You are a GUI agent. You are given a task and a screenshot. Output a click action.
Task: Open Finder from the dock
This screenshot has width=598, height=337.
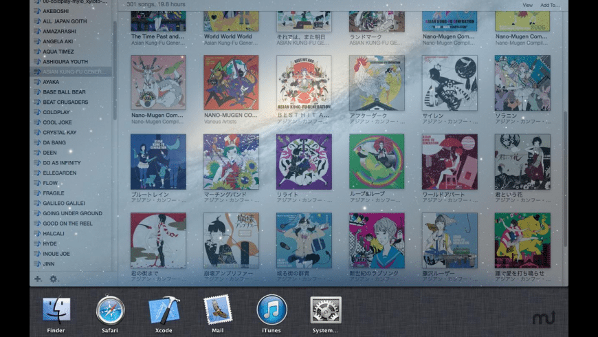56,309
